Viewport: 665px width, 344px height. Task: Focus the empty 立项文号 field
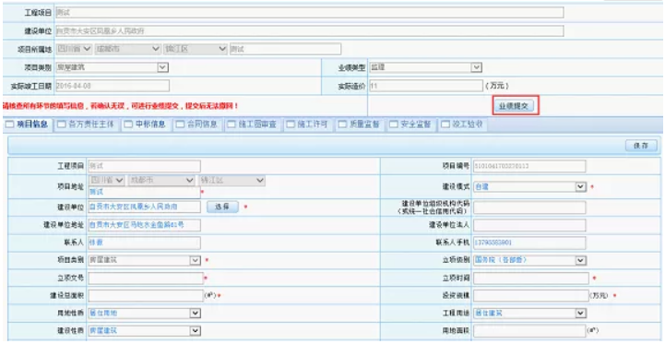(x=146, y=278)
